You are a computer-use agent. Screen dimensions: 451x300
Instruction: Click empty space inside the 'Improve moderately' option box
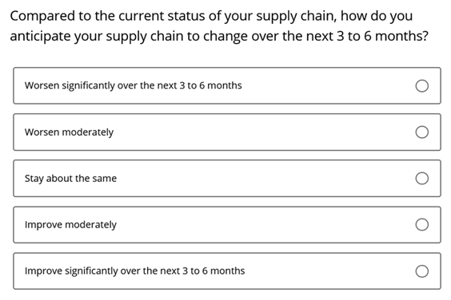pyautogui.click(x=259, y=224)
